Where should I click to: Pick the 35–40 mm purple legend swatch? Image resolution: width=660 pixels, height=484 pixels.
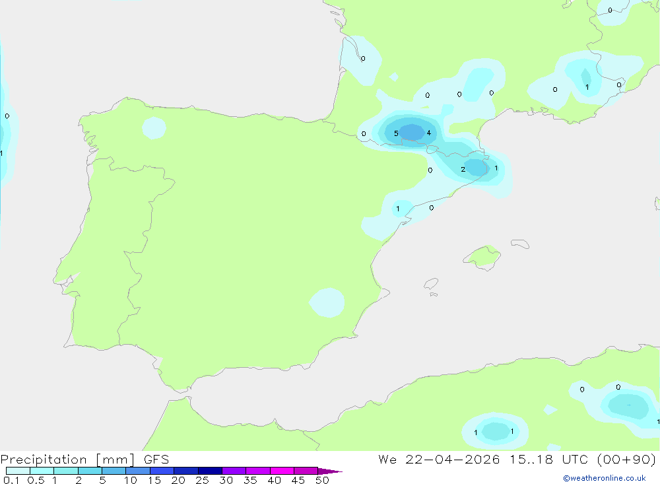point(258,471)
